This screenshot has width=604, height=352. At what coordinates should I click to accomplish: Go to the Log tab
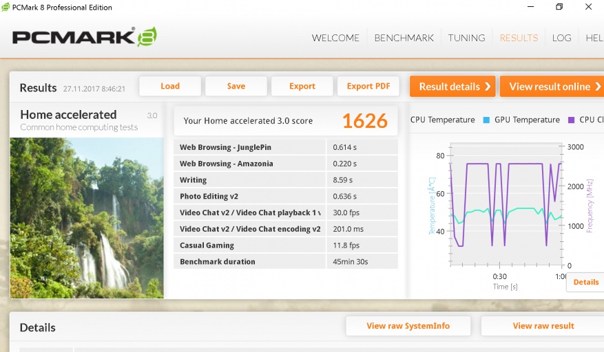pos(561,38)
